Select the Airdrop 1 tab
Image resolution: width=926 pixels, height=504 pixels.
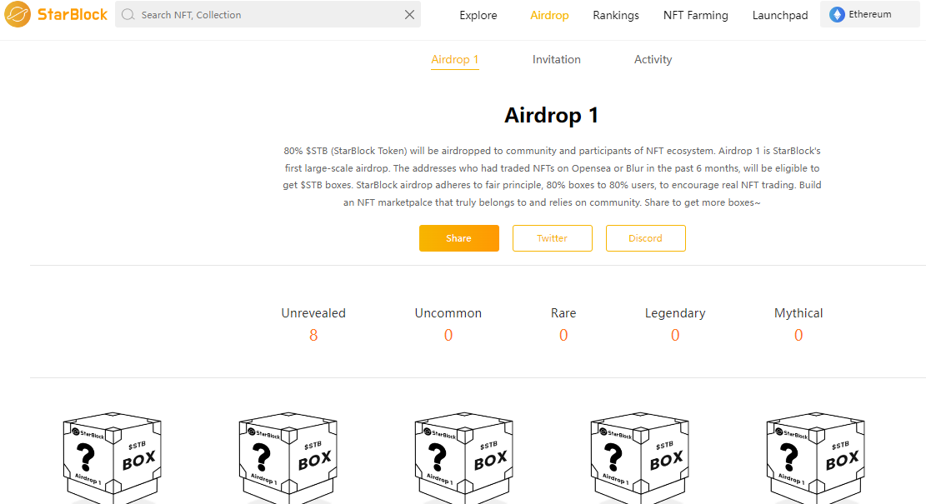click(x=454, y=59)
